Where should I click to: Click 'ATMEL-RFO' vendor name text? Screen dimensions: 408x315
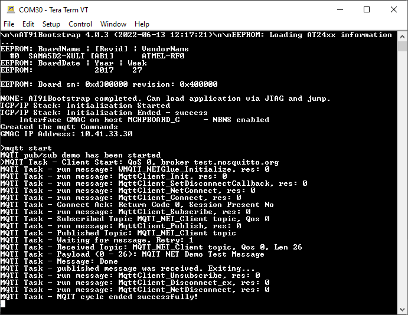(x=163, y=56)
